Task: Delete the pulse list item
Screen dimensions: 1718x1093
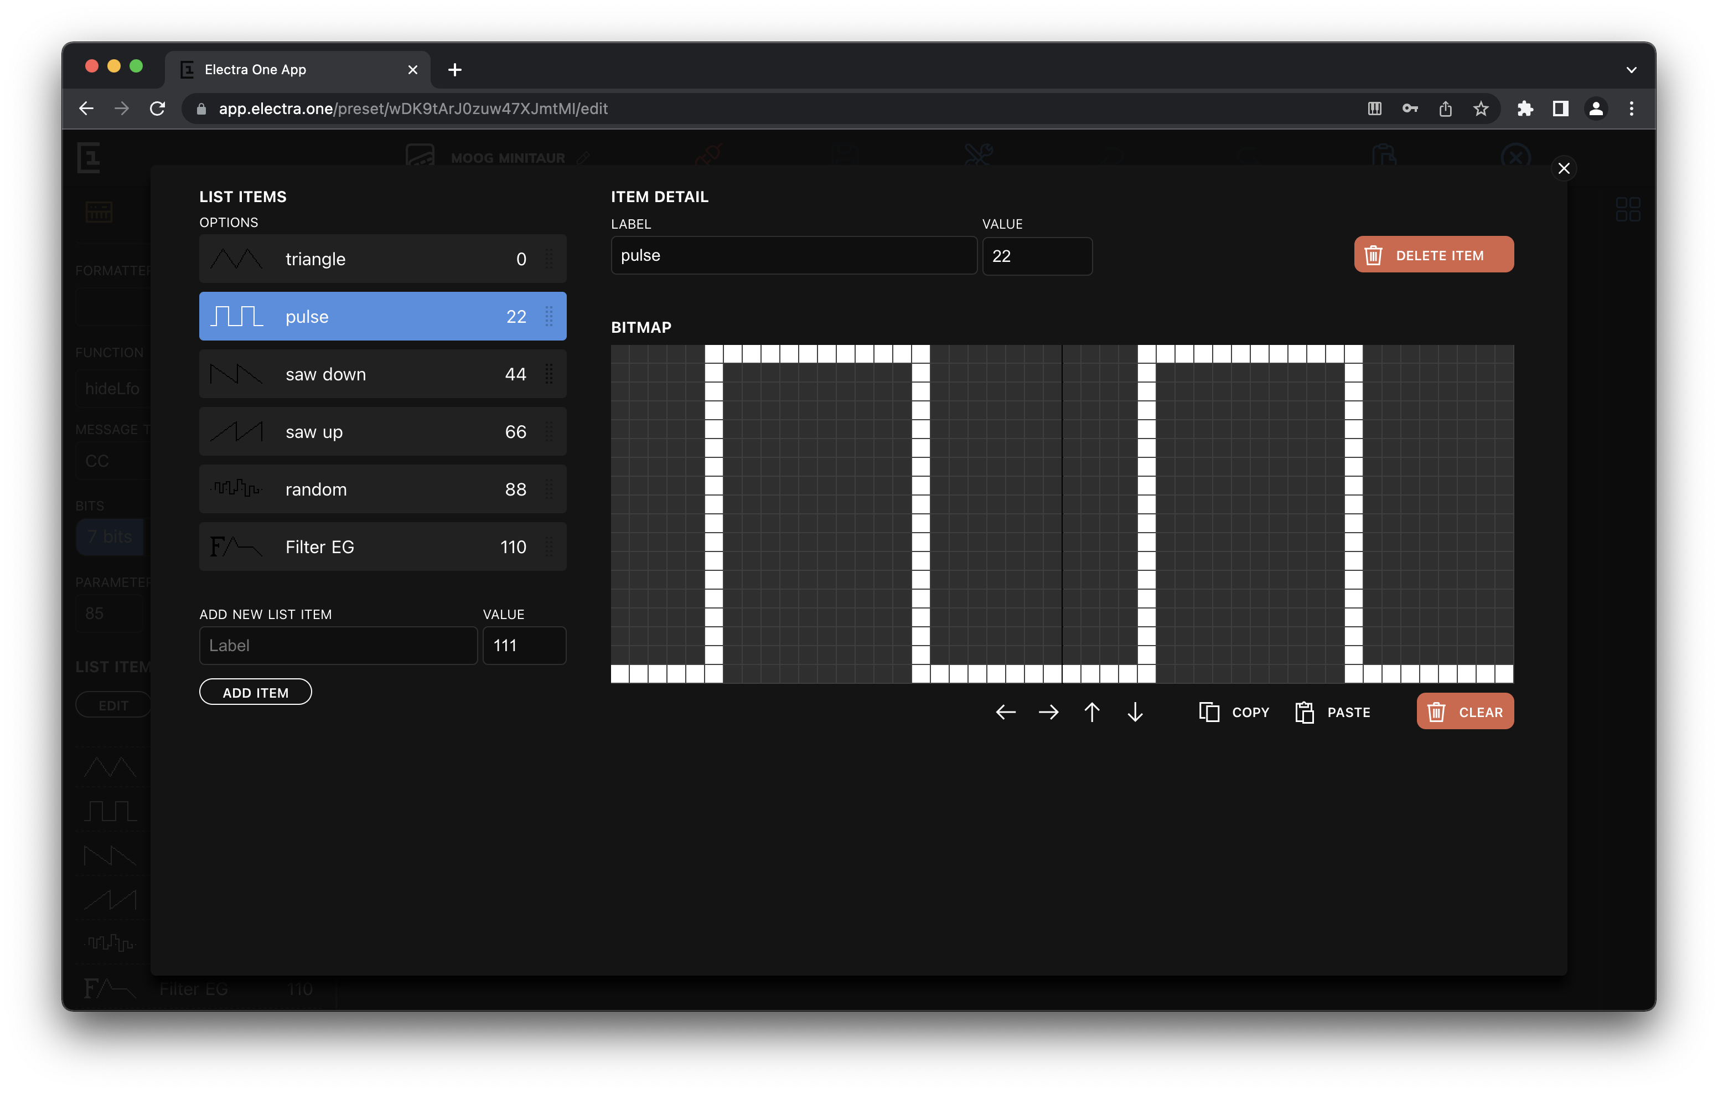Action: (1434, 255)
